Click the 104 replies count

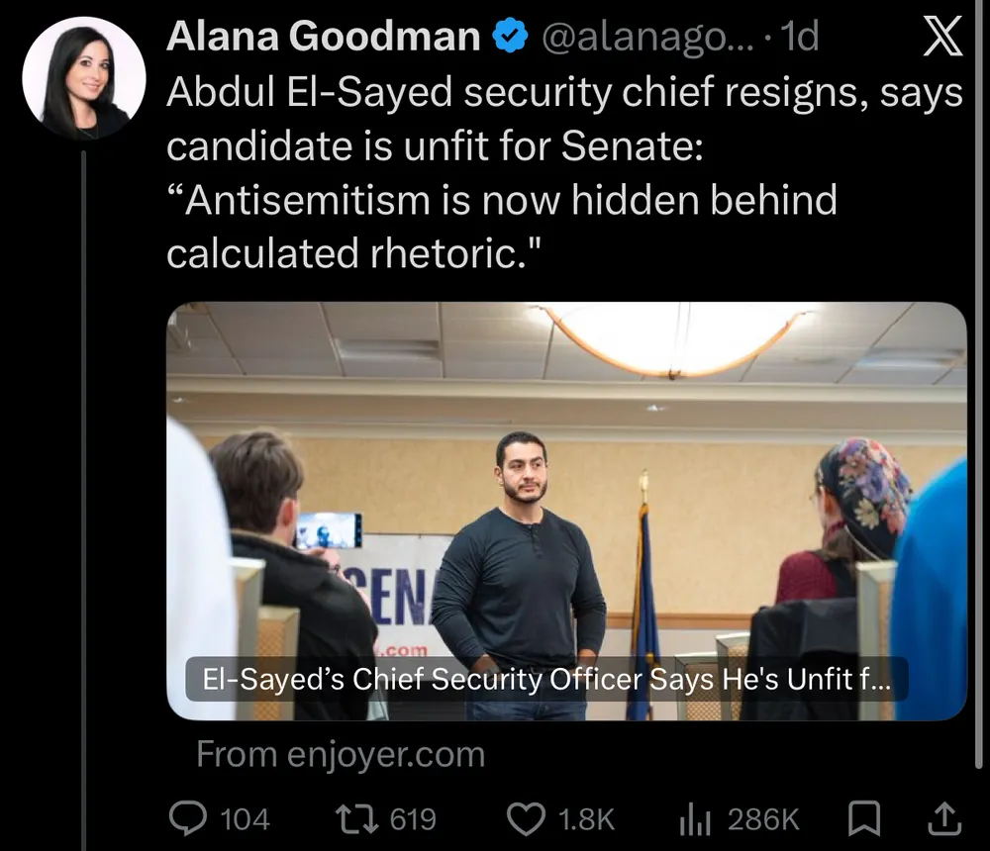[245, 819]
